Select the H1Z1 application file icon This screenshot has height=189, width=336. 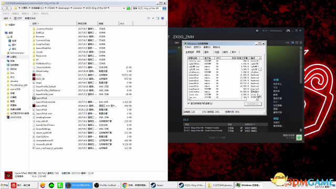coord(34,75)
